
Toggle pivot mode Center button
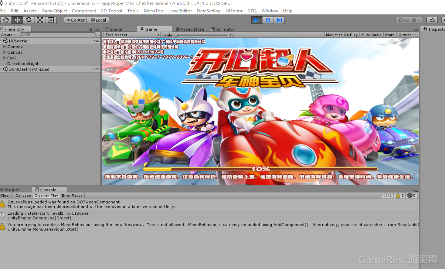tap(75, 20)
